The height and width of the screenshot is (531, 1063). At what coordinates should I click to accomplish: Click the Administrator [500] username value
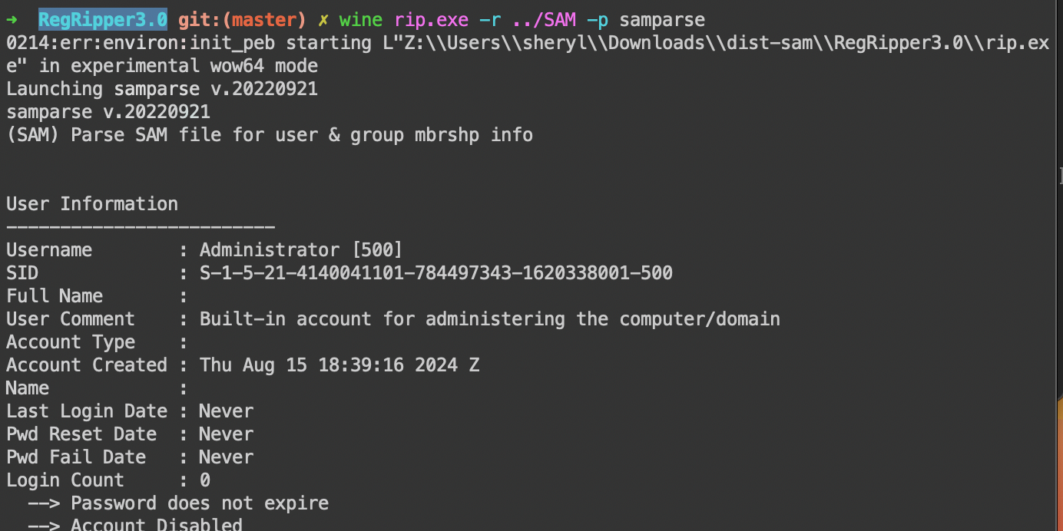[301, 250]
